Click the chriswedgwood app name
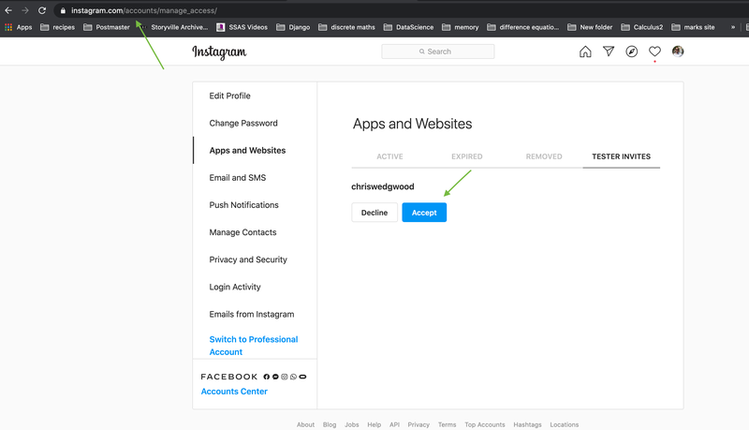The height and width of the screenshot is (430, 749). coord(383,186)
